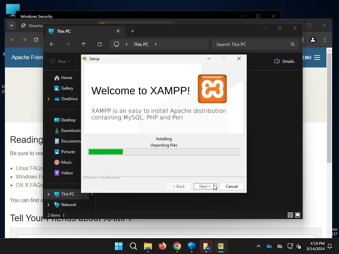Open Chrome tab search dropdown
Screen dimensions: 339x254
coord(12,25)
